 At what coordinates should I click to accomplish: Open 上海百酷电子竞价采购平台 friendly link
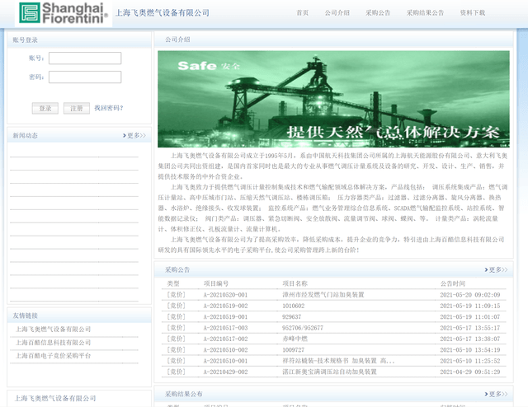(54, 356)
